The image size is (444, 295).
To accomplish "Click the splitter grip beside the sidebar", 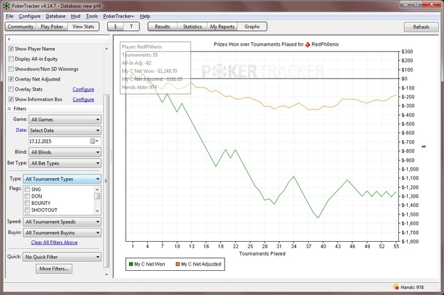I will point(112,156).
